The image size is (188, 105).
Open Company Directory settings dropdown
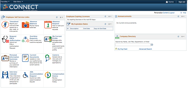tap(183, 36)
